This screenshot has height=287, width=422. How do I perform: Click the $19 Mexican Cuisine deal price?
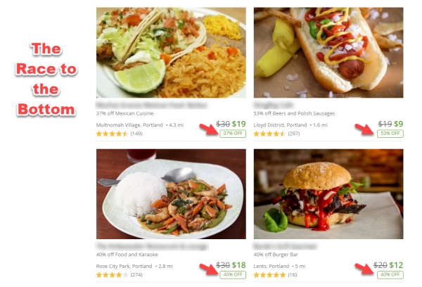239,124
